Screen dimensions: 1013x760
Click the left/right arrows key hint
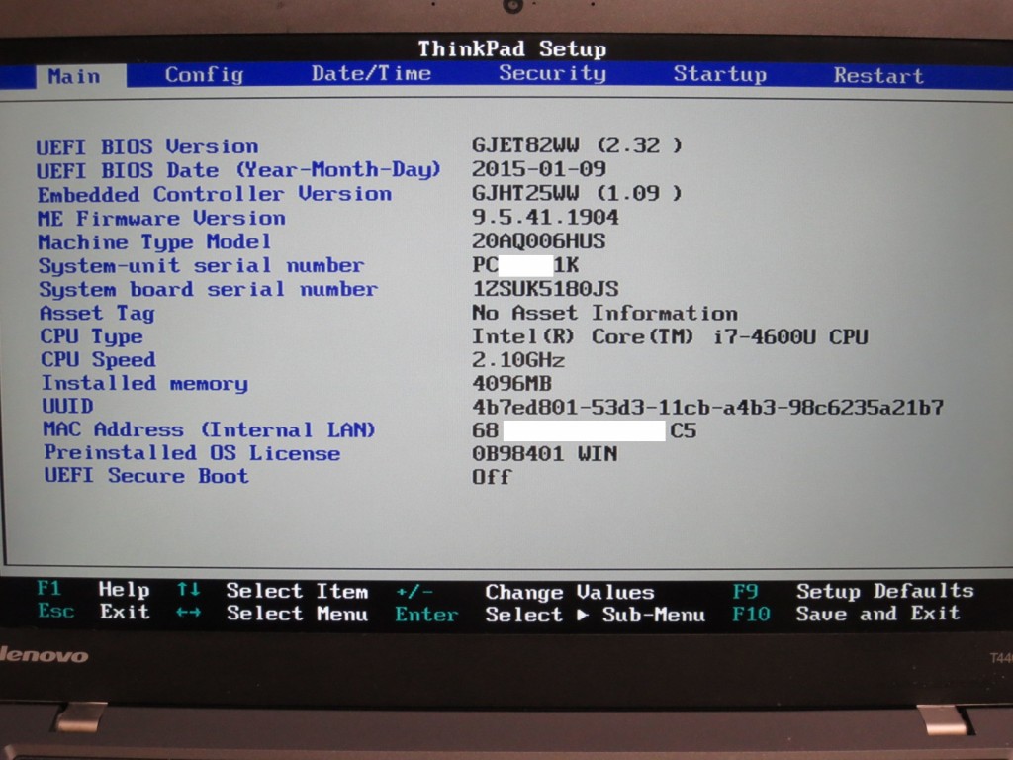tap(188, 612)
